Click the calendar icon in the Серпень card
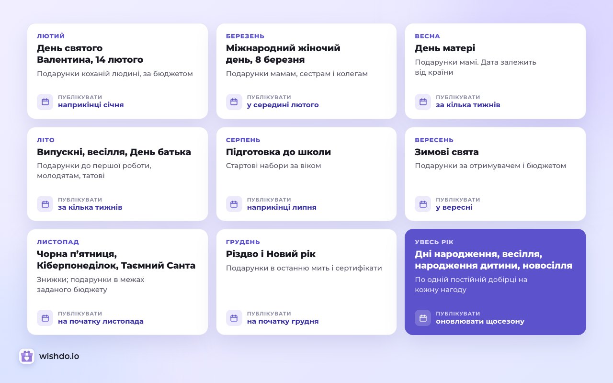Image resolution: width=613 pixels, height=383 pixels. coord(234,204)
